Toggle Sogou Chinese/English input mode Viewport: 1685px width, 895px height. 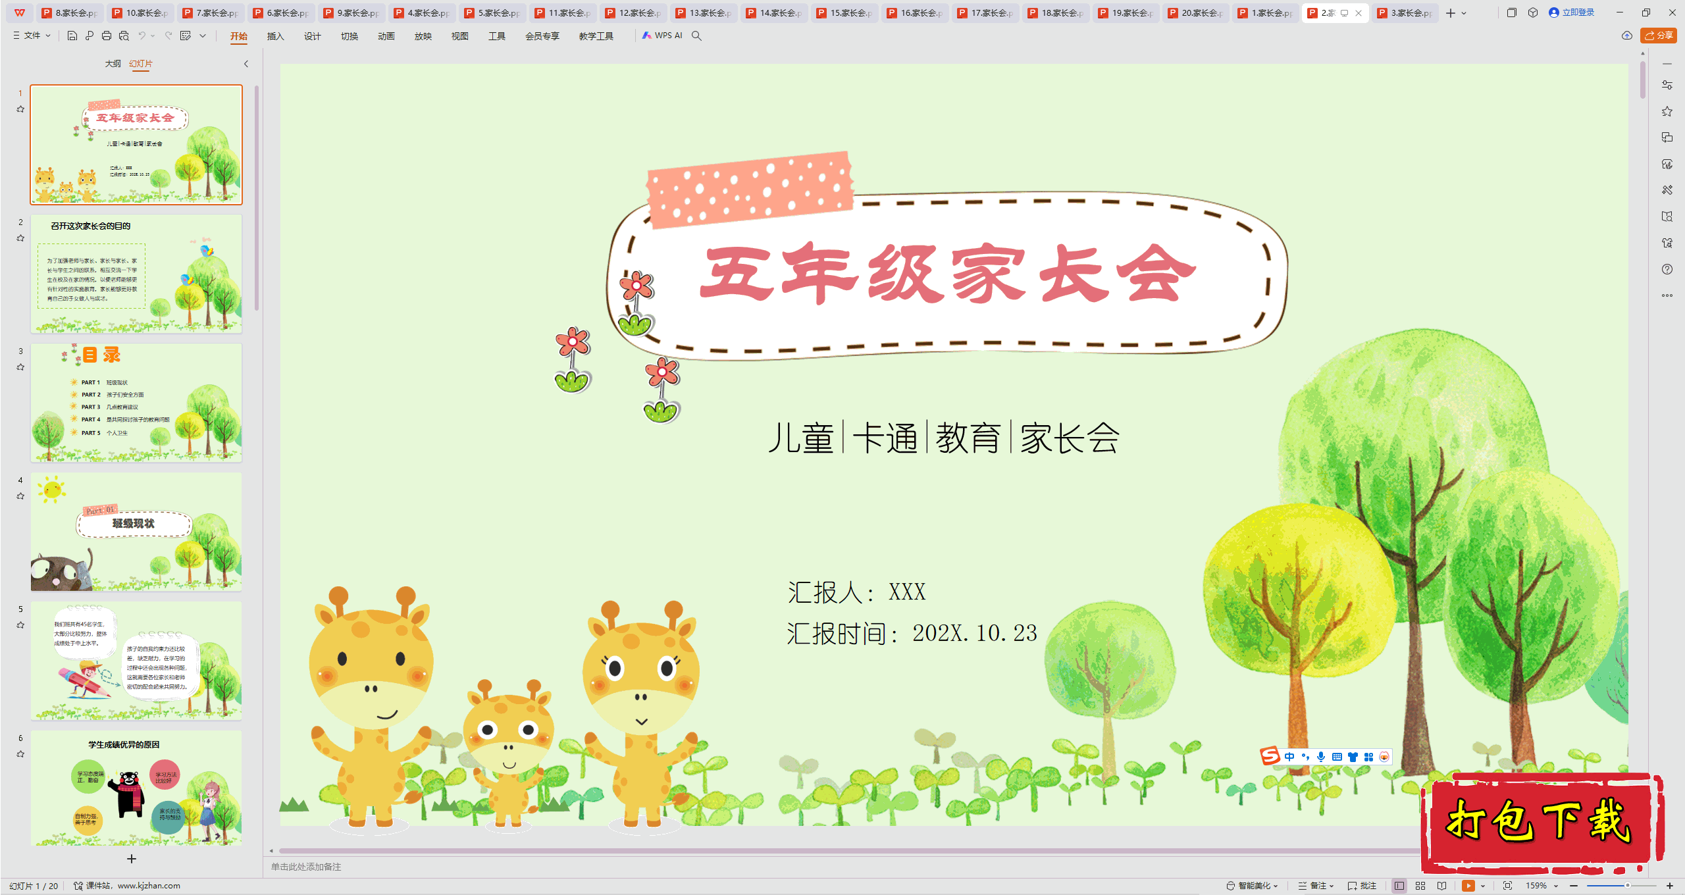coord(1289,757)
